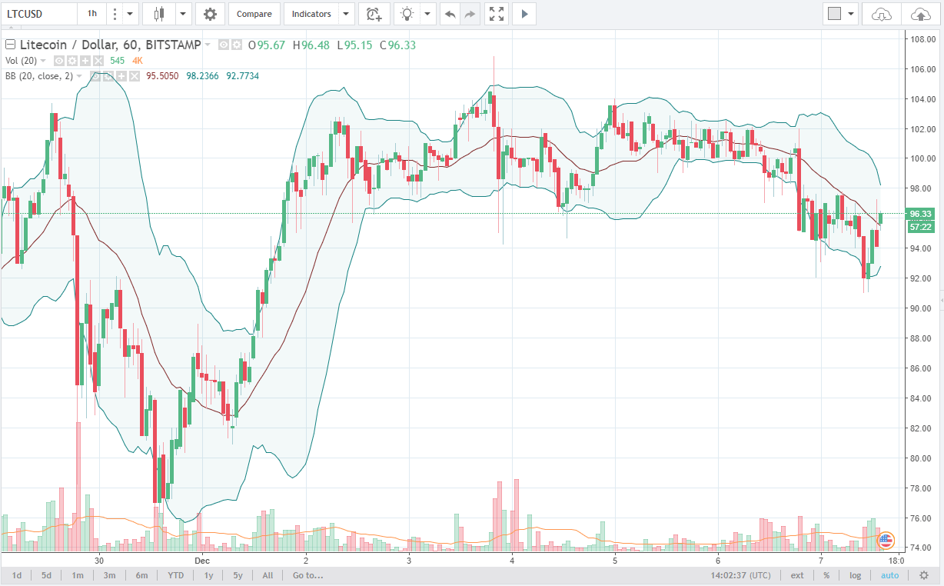Click the Compare button
Image resolution: width=944 pixels, height=586 pixels.
[254, 14]
